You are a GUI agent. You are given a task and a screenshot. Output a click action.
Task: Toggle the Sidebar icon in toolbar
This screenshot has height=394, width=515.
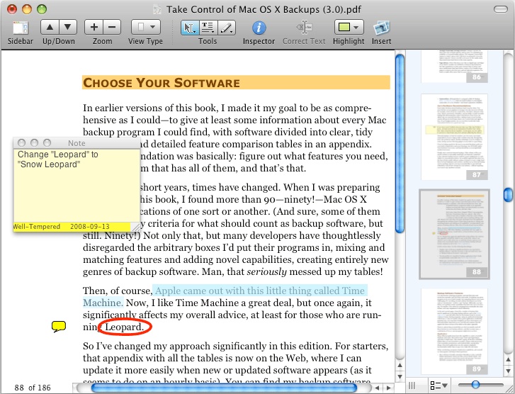21,28
